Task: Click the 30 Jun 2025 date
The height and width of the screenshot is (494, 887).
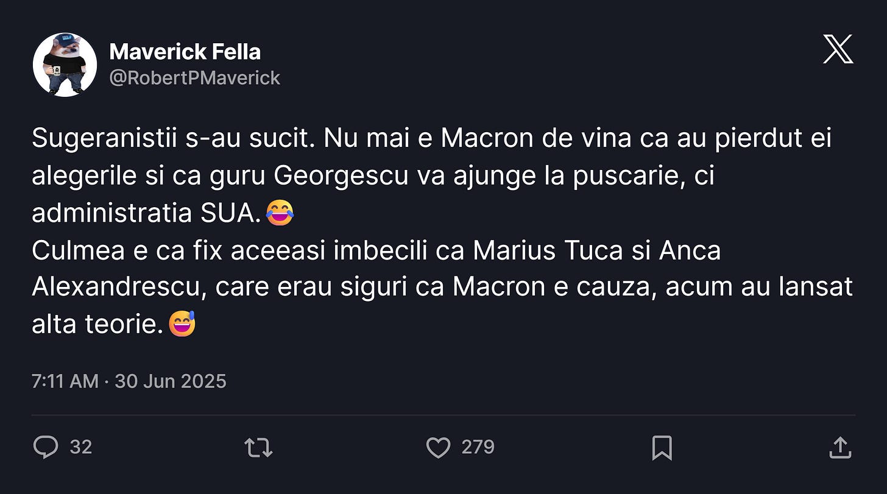Action: pyautogui.click(x=171, y=381)
